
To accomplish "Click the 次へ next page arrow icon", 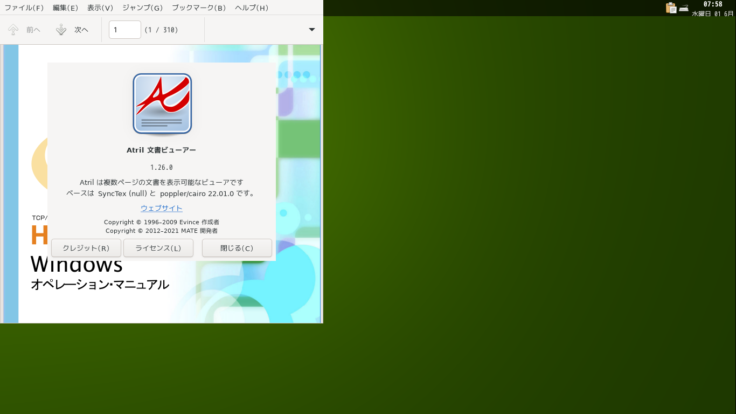I will point(61,30).
